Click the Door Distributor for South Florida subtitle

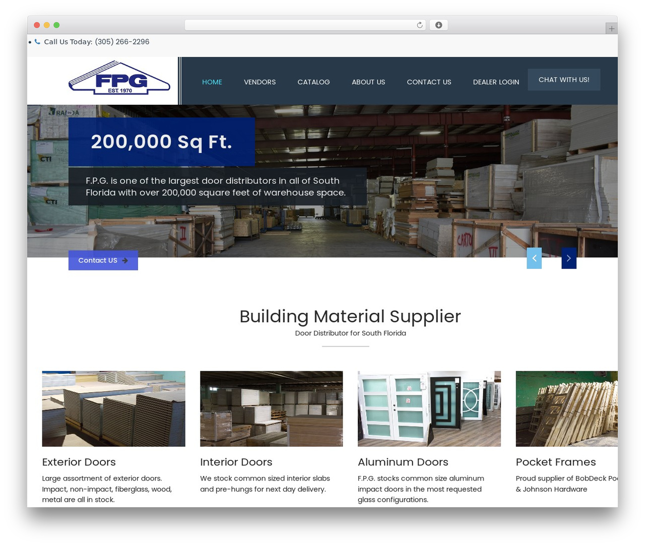pyautogui.click(x=351, y=333)
